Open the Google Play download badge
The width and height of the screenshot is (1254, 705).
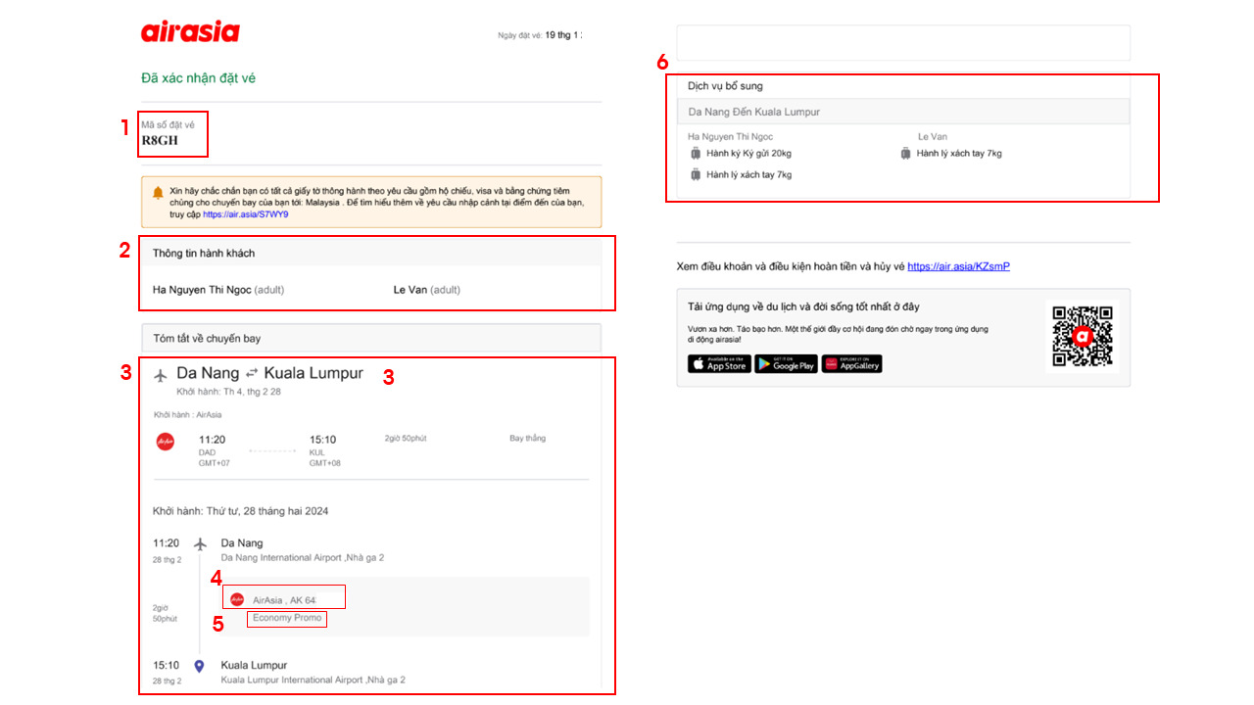[786, 364]
